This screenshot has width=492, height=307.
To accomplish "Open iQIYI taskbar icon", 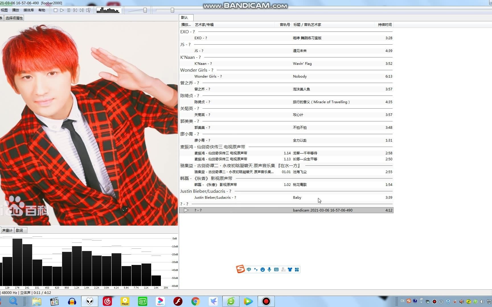I will 143,301.
